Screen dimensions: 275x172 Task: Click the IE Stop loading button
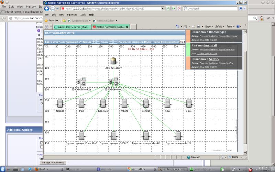tap(179, 8)
